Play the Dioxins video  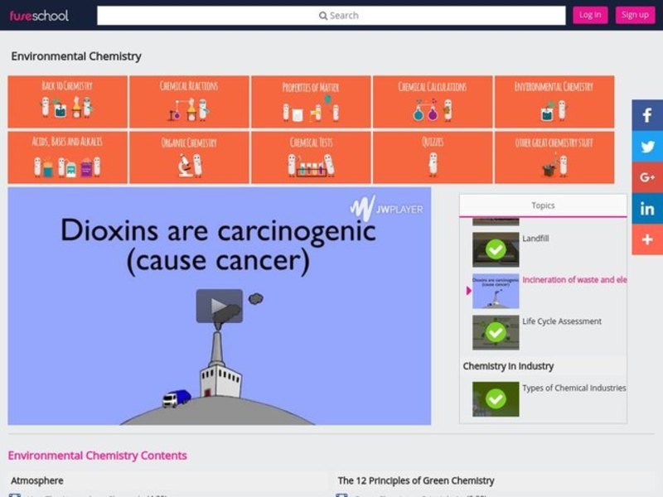coord(219,306)
